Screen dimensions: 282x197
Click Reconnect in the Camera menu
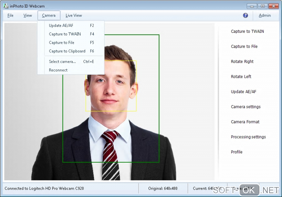(x=58, y=70)
